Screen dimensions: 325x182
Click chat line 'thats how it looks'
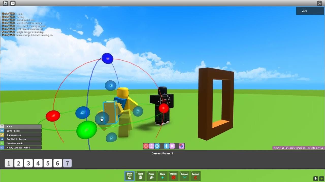[25, 20]
